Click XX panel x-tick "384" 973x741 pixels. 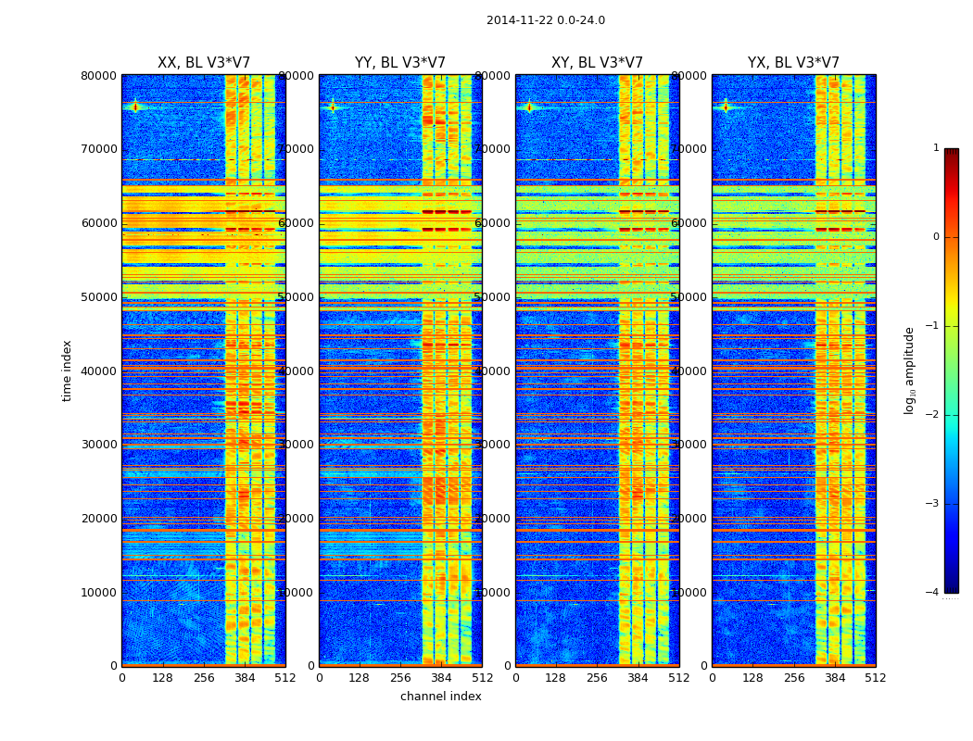(245, 678)
